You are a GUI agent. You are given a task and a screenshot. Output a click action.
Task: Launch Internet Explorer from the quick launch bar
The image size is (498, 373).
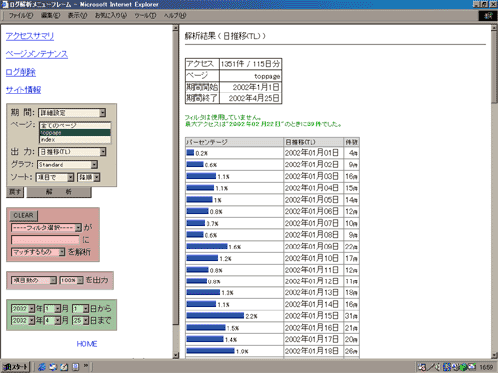[x=42, y=367]
